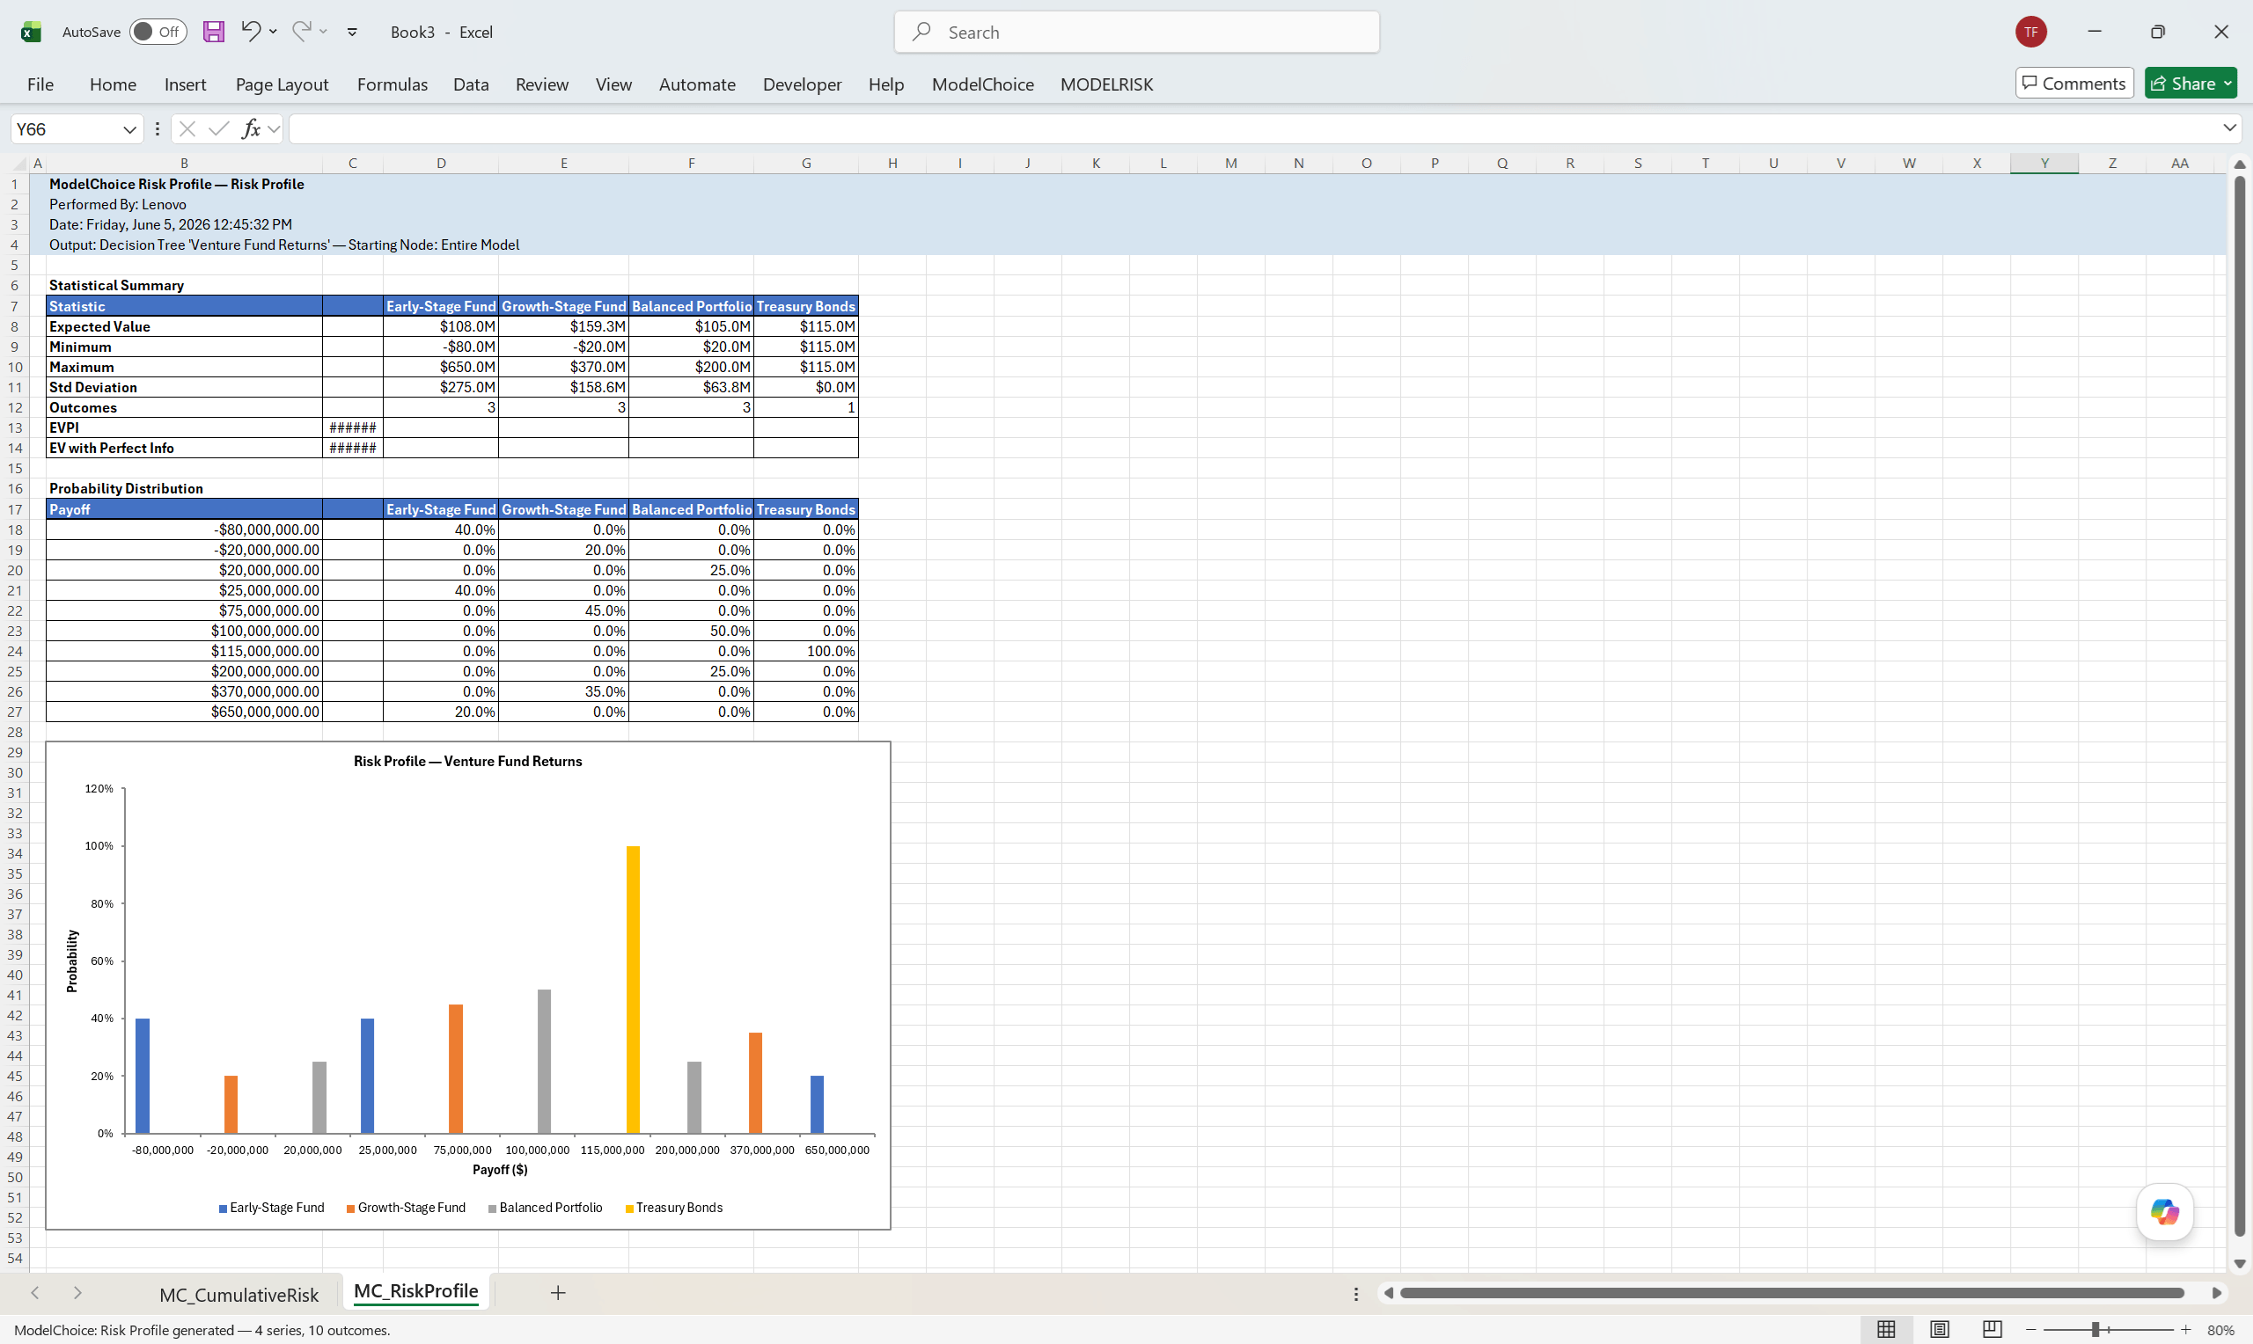Screen dimensions: 2253x1344
Task: Select all cells with corner triangle
Action: coord(18,163)
